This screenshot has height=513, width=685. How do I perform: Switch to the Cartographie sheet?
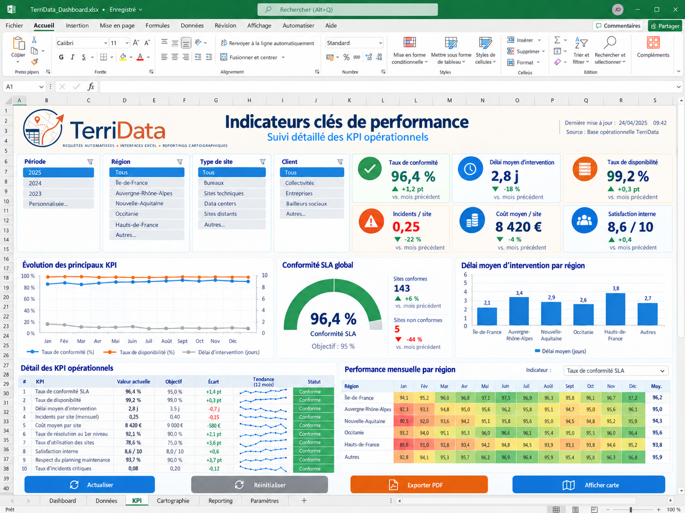click(173, 501)
